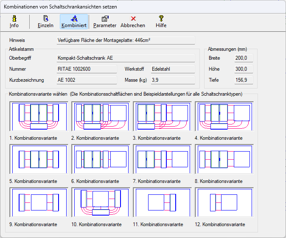Choose the 1. Kombinationsvariante layout image
The image size is (286, 238).
click(x=39, y=117)
